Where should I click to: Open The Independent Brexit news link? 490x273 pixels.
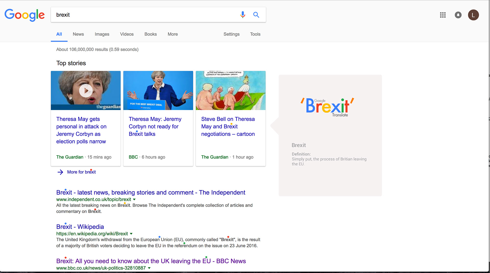coord(151,193)
